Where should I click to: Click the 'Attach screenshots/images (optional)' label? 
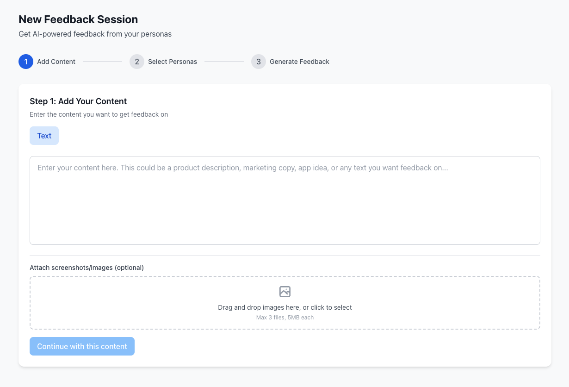[x=87, y=268]
